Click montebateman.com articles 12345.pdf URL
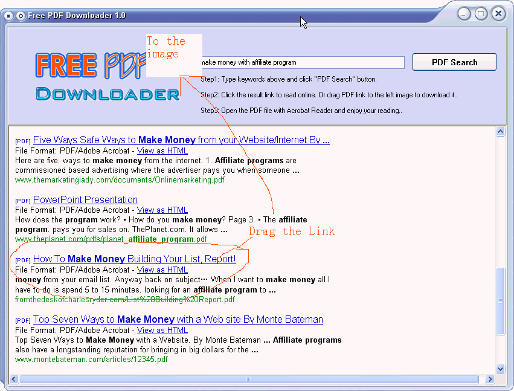 tap(91, 359)
